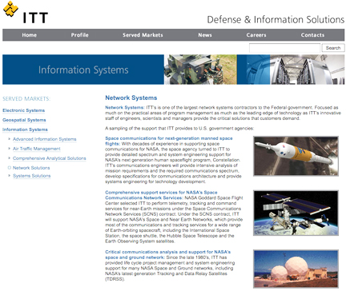Open the Home menu item

(x=30, y=35)
